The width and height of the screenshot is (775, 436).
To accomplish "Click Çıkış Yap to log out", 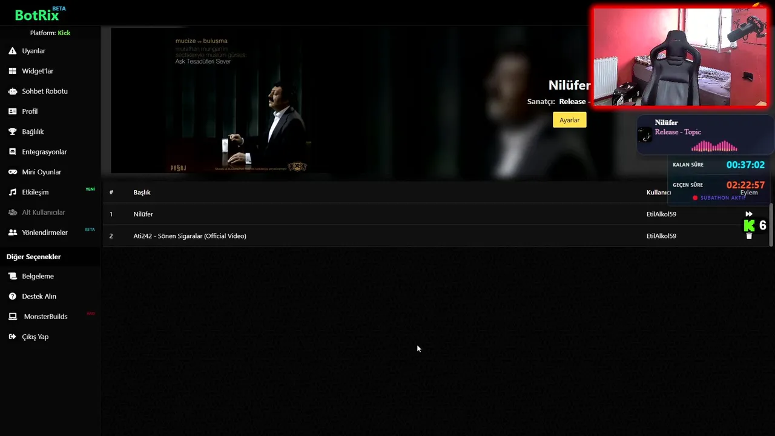I will pyautogui.click(x=35, y=337).
